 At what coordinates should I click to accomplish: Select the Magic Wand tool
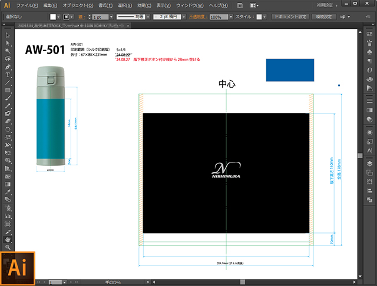pyautogui.click(x=8, y=51)
